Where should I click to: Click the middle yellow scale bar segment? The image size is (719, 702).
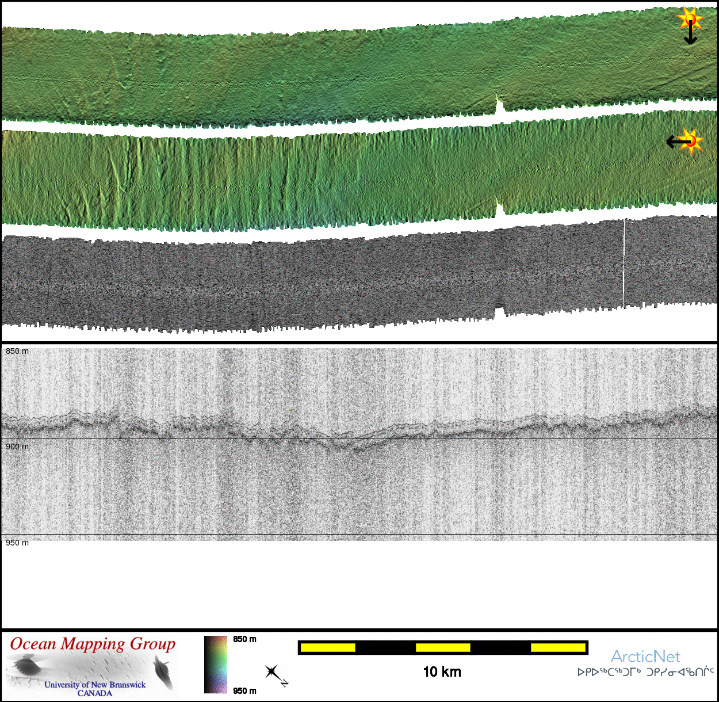click(443, 648)
